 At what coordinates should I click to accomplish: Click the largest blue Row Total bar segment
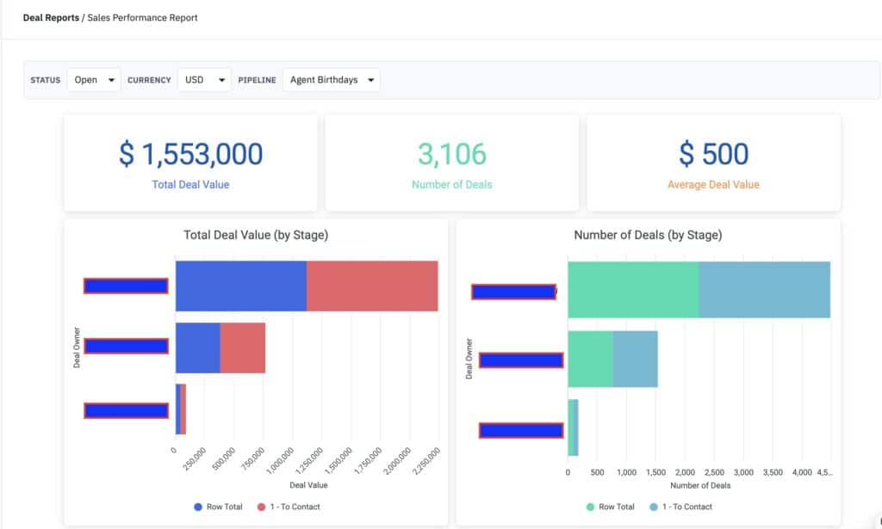(x=241, y=286)
